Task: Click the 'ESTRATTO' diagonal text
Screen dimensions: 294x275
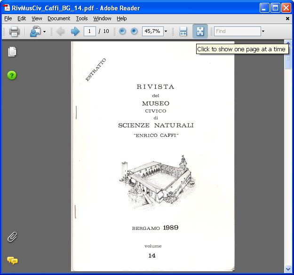Action: [x=96, y=70]
